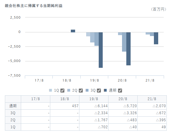Click the 3Q legend color swatch
This screenshot has height=135, width=172.
(87, 90)
